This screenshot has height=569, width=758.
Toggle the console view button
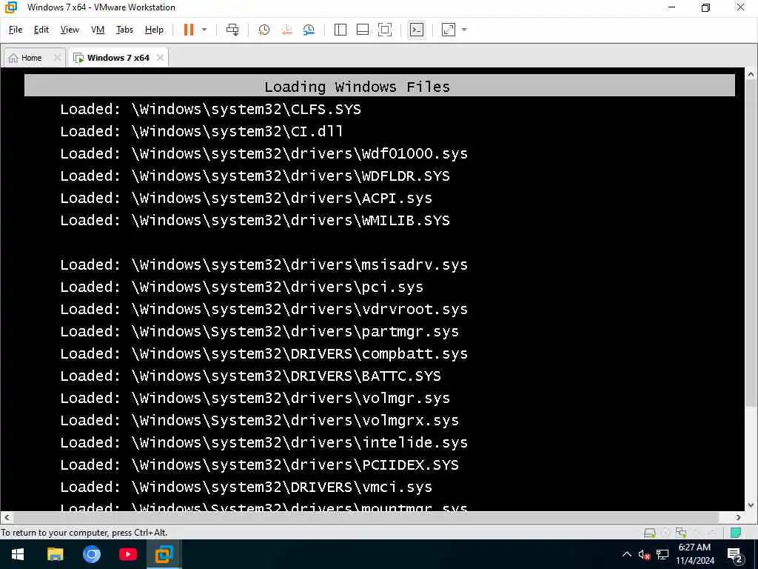click(x=416, y=30)
